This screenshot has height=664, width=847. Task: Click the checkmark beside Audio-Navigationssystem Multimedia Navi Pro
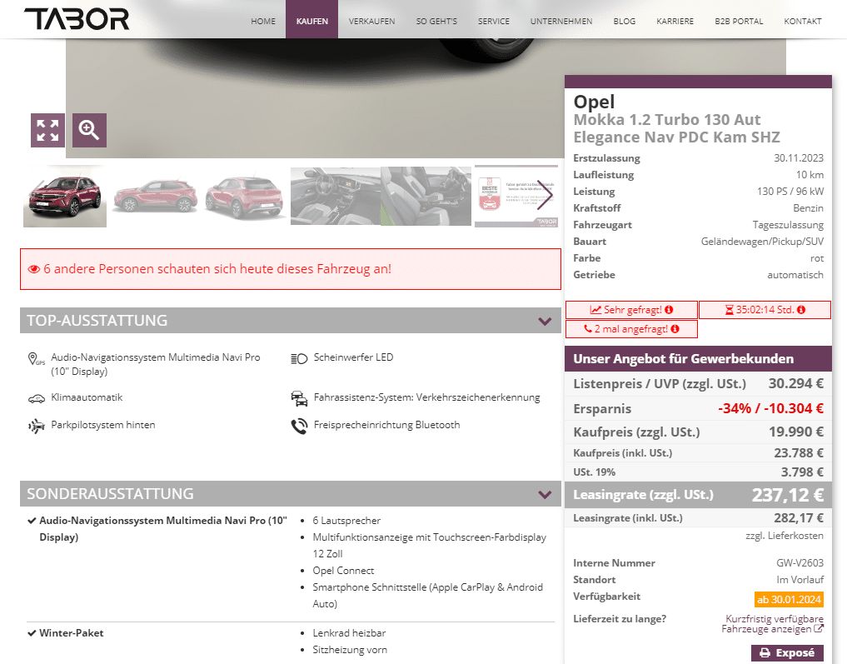tap(32, 521)
